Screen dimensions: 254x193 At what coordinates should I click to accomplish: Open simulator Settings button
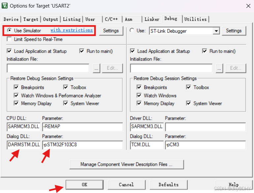tap(111, 31)
